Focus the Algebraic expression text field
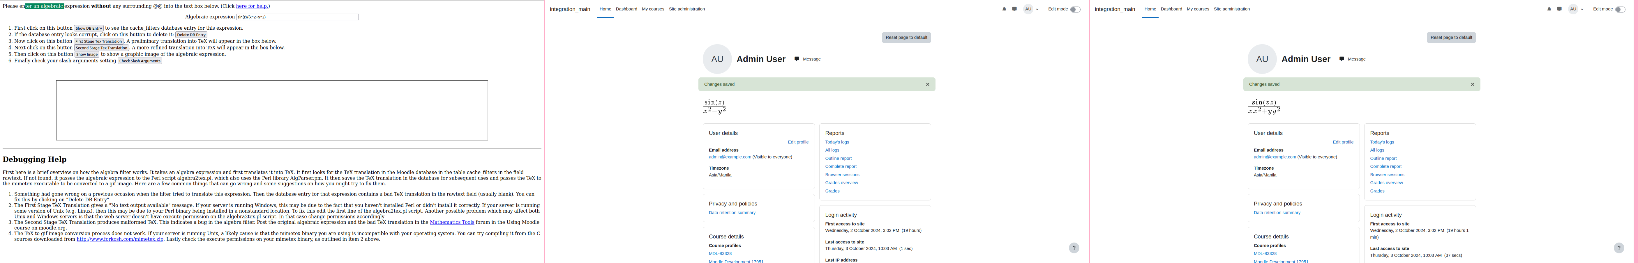 point(297,17)
